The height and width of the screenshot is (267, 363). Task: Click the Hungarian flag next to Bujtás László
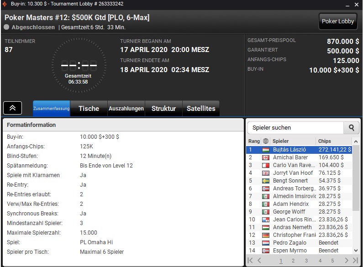coord(266,150)
